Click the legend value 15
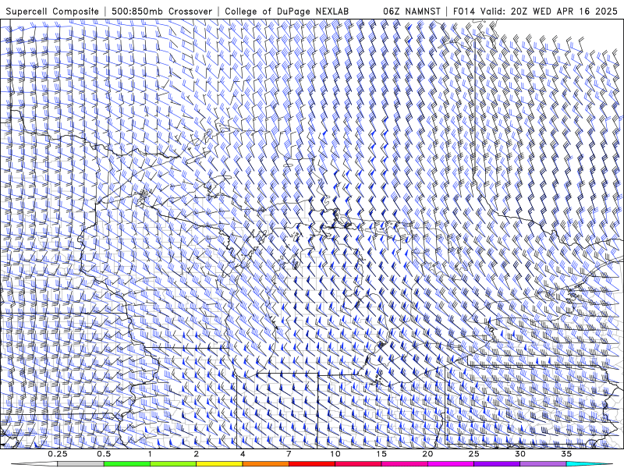The width and height of the screenshot is (624, 468). [381, 454]
